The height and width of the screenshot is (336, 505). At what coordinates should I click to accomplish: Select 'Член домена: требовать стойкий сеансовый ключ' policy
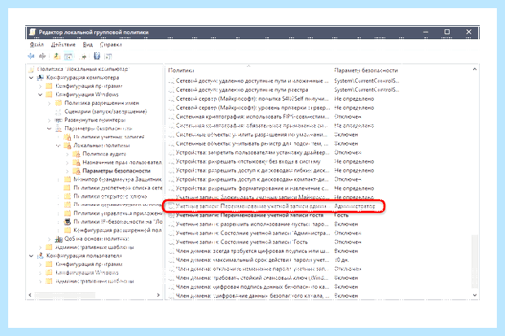pos(253,278)
